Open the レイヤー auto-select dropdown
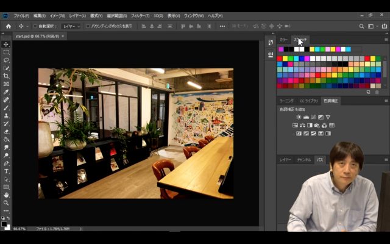This screenshot has height=244, width=390. [71, 26]
